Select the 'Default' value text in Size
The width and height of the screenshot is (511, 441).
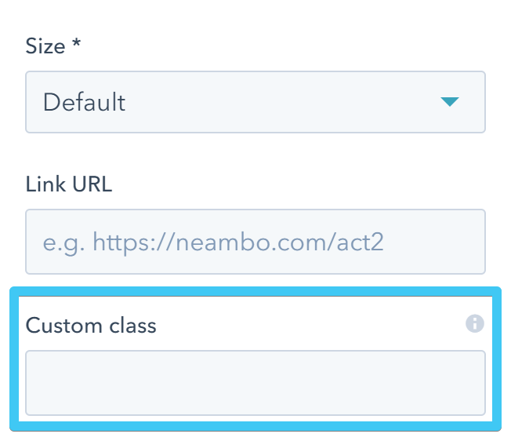point(84,102)
